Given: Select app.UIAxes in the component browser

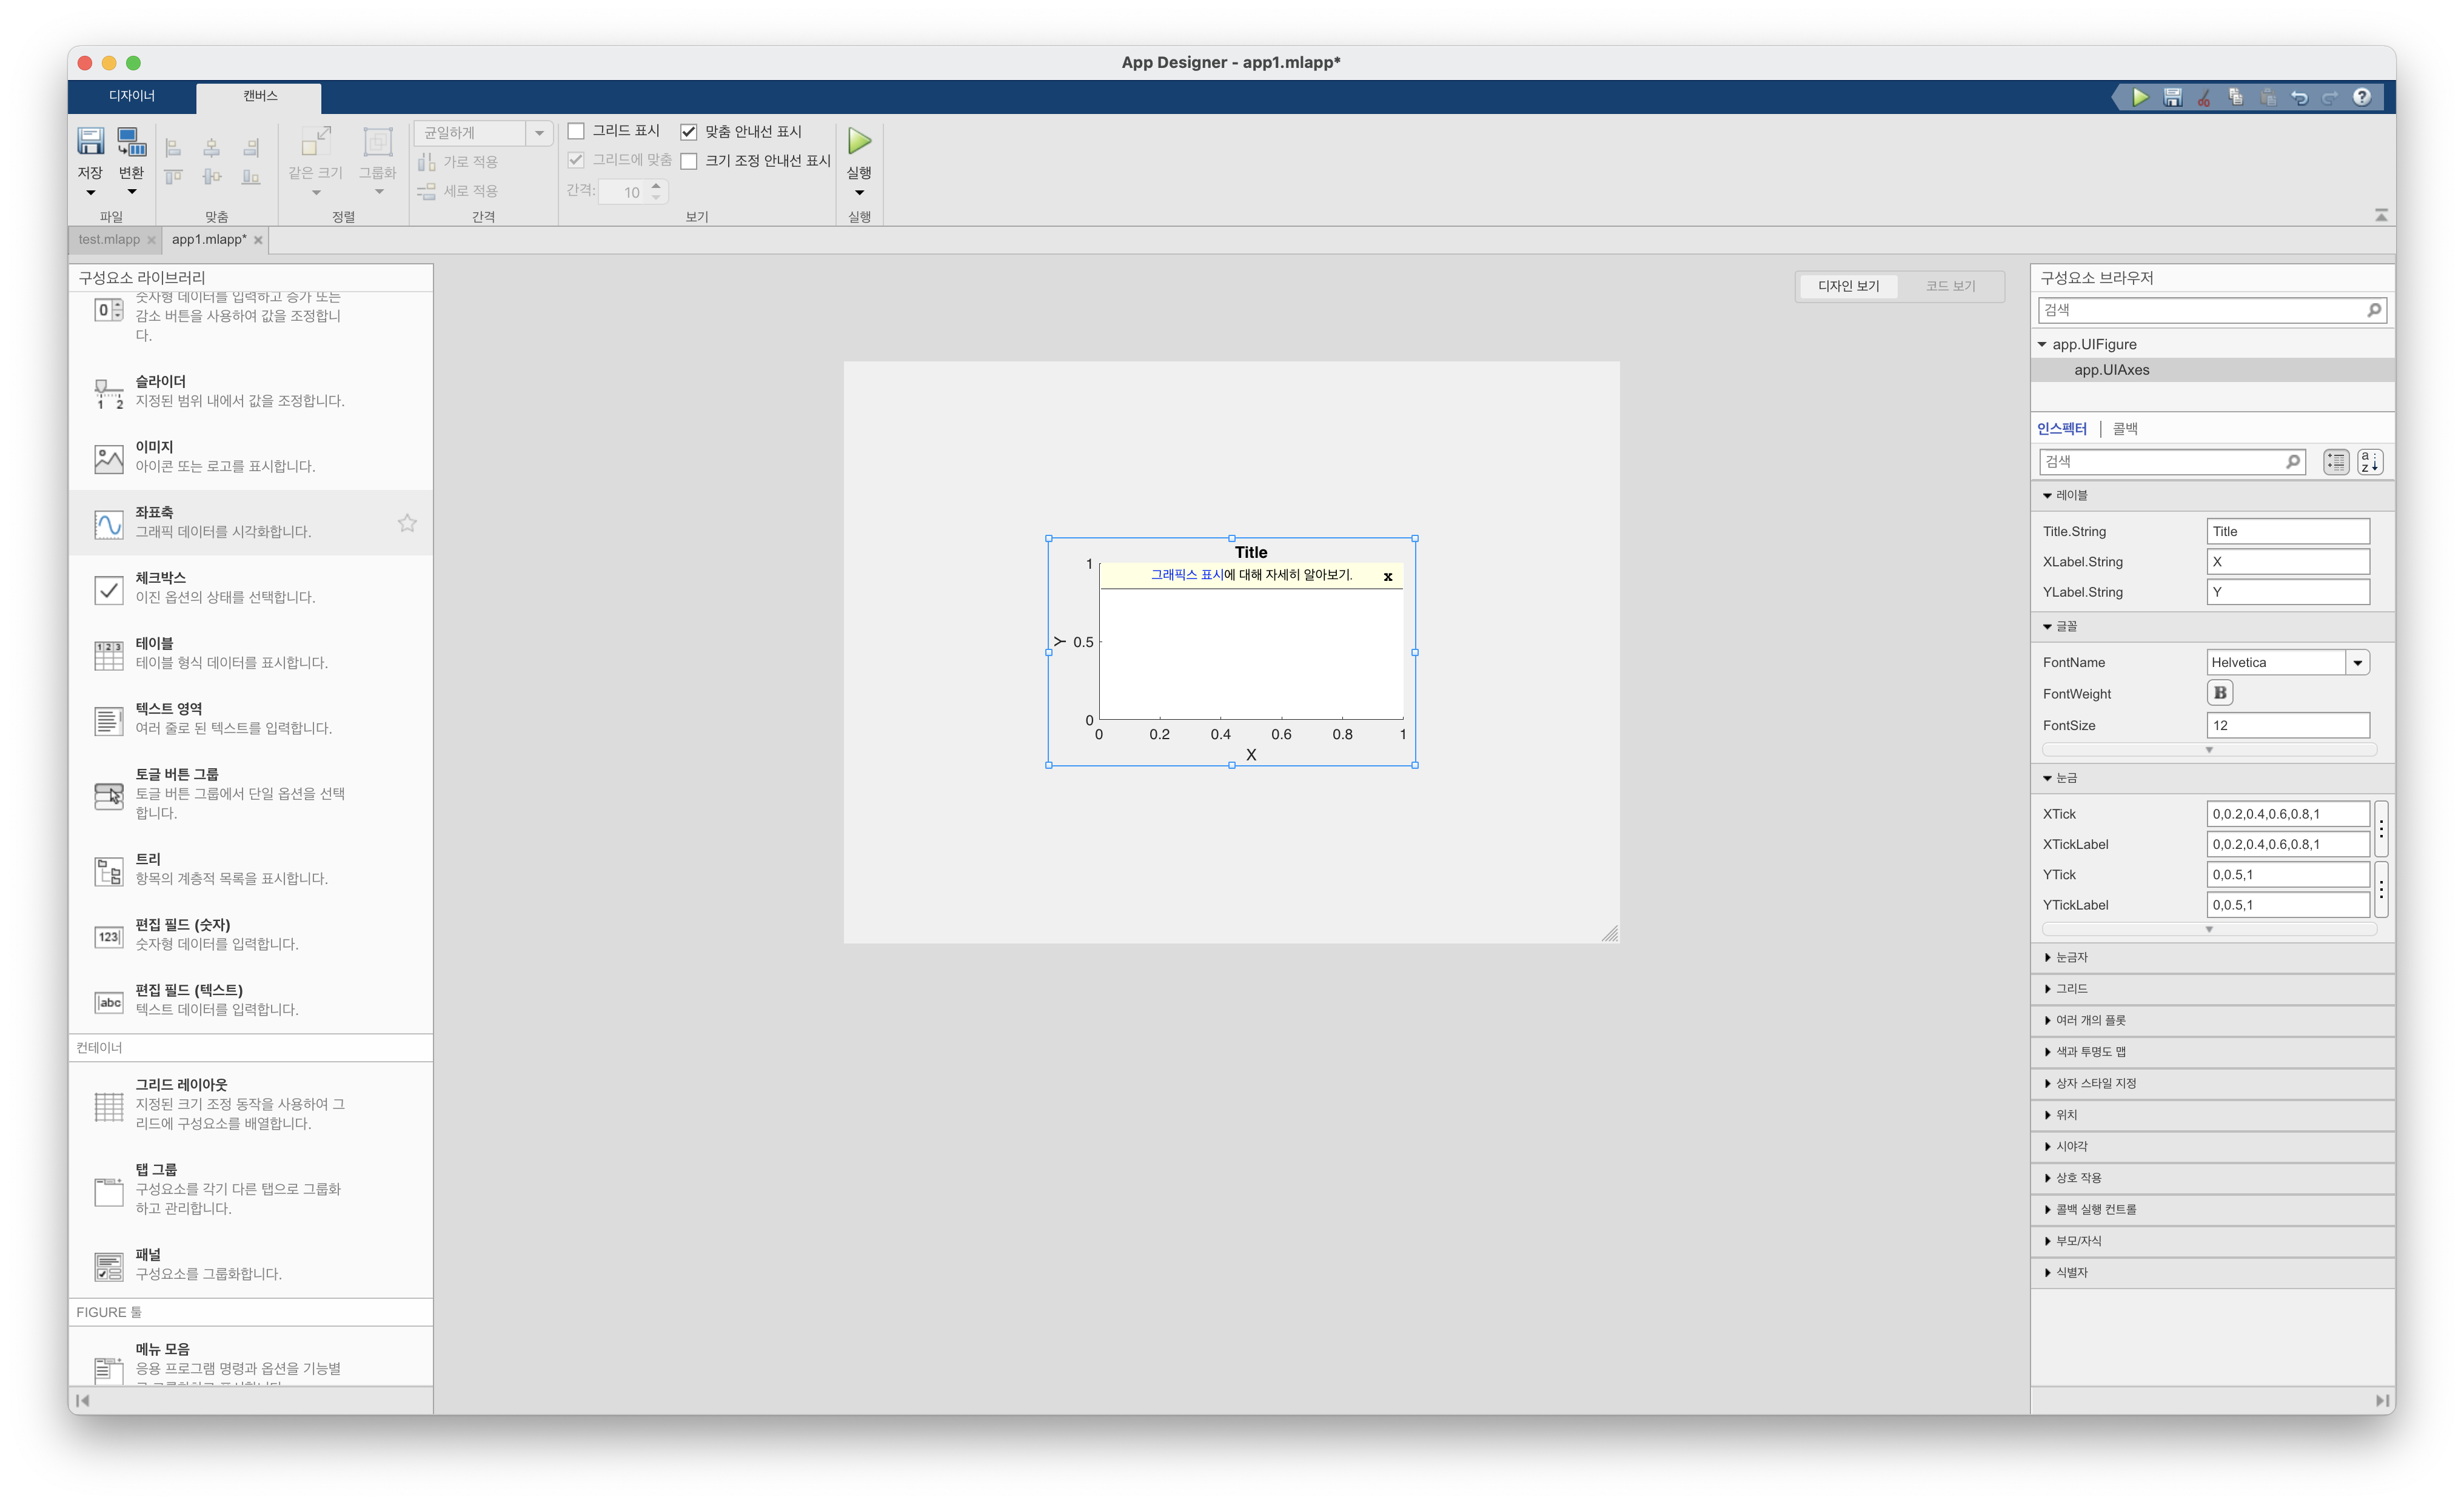Looking at the screenshot, I should (x=2212, y=370).
